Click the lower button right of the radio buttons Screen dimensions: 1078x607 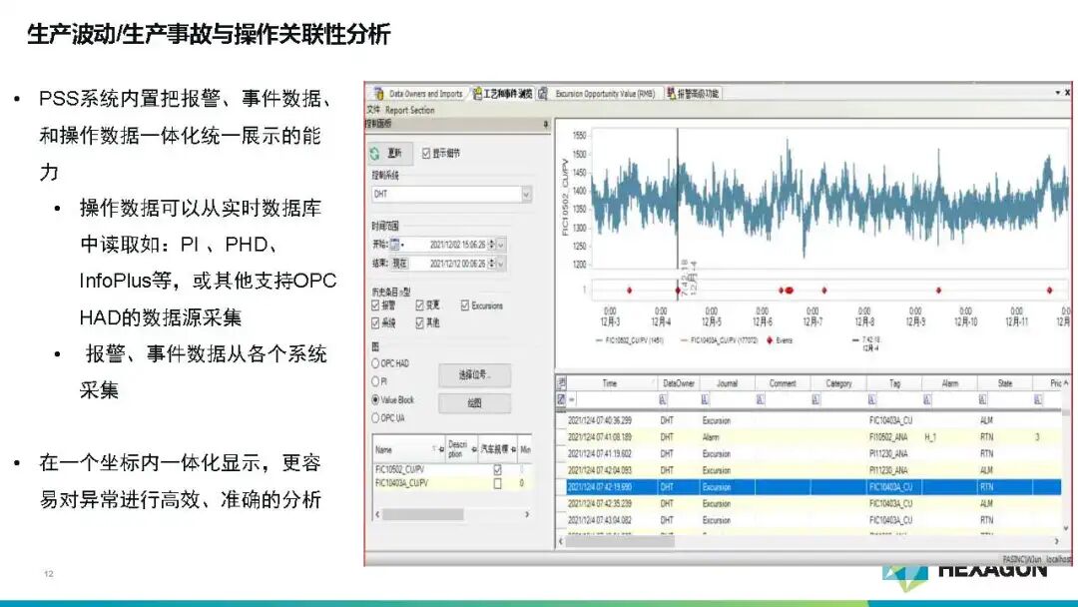[x=474, y=403]
